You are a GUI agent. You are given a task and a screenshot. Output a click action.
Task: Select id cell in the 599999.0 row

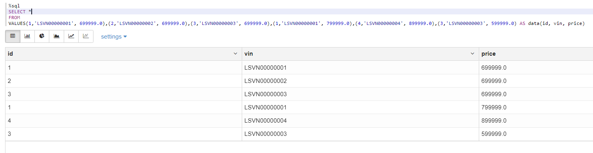click(124, 134)
